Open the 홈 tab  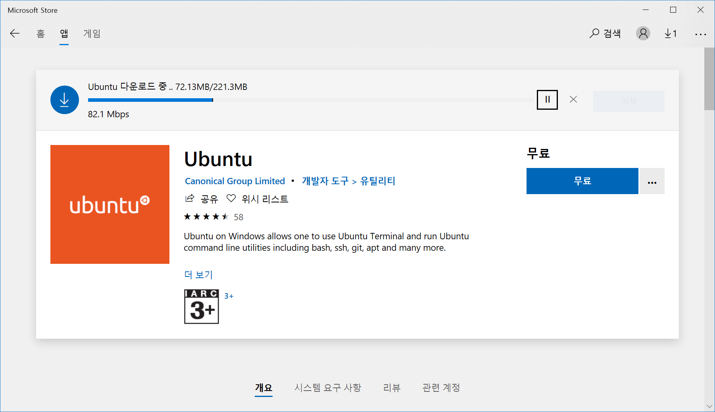(40, 34)
